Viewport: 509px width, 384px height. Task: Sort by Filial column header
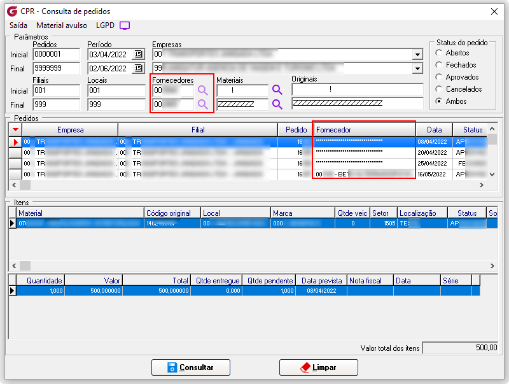coord(198,130)
